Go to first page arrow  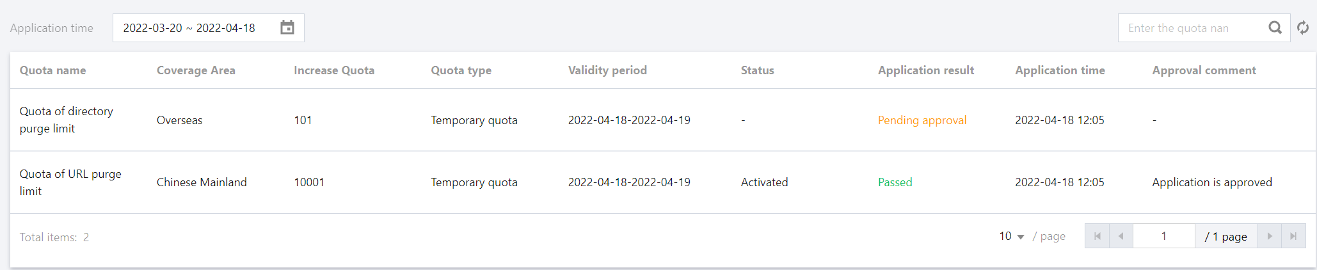point(1097,236)
